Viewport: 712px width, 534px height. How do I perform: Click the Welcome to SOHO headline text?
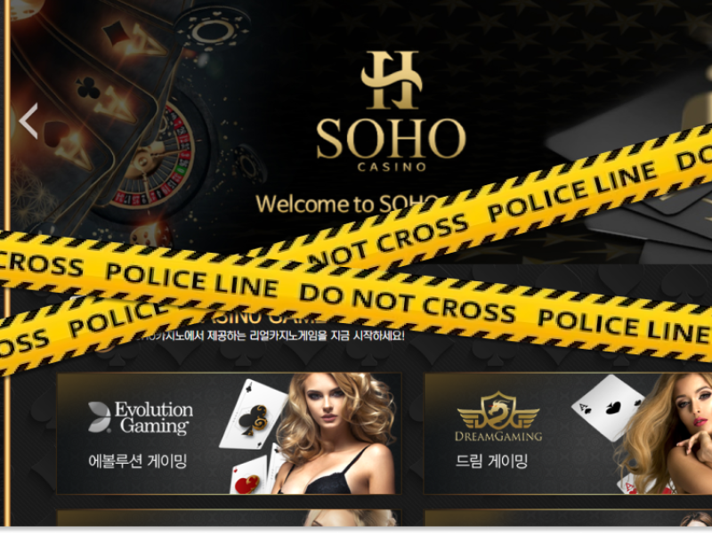coord(346,204)
